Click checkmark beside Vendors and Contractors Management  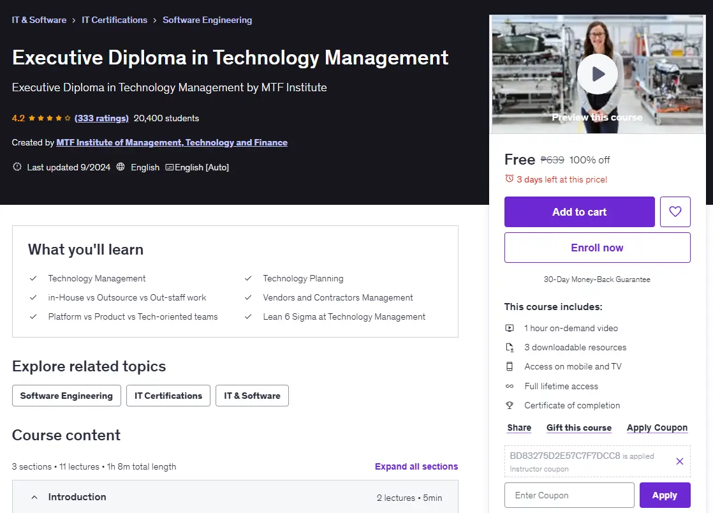[x=248, y=297]
